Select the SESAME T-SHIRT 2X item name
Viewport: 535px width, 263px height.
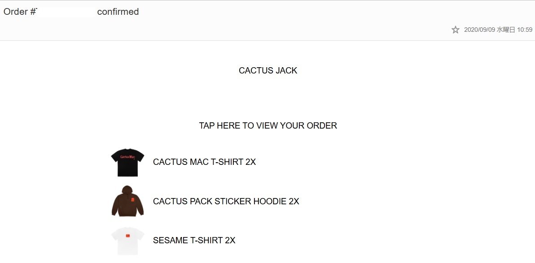pos(194,241)
